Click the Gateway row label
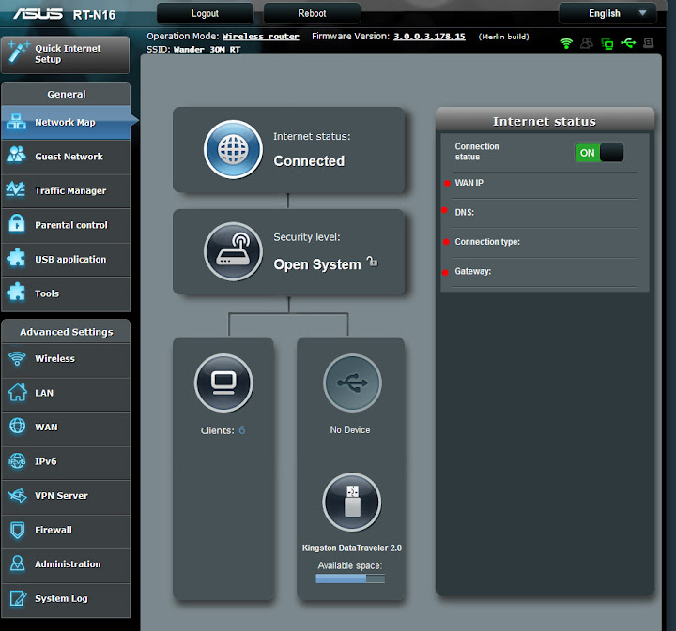 (x=473, y=271)
